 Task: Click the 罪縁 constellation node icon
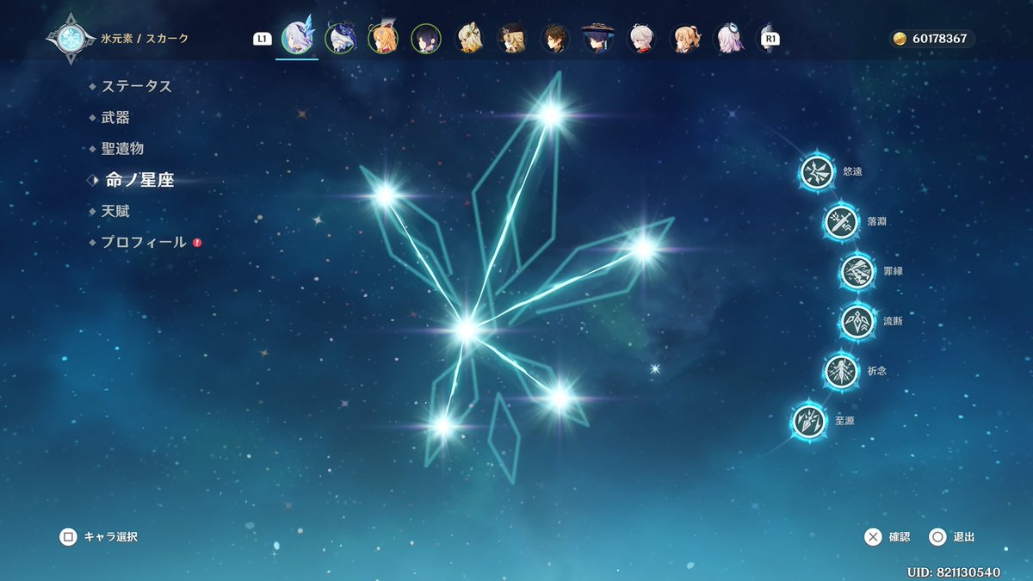857,271
